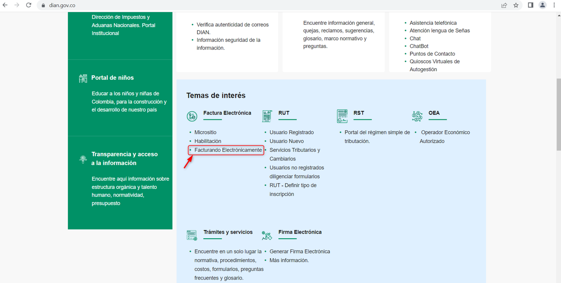Bookmark this page with the star icon
This screenshot has width=561, height=283.
[x=516, y=5]
